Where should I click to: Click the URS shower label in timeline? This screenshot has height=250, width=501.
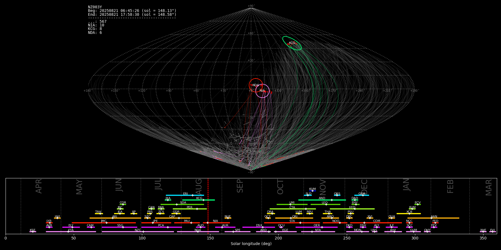[x=374, y=230]
